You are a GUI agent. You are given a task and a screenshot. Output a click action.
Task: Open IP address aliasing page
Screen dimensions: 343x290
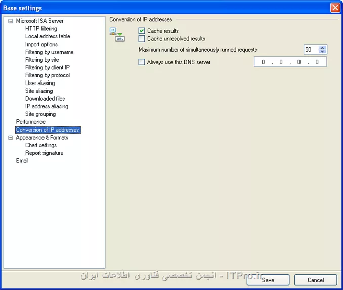tap(47, 106)
